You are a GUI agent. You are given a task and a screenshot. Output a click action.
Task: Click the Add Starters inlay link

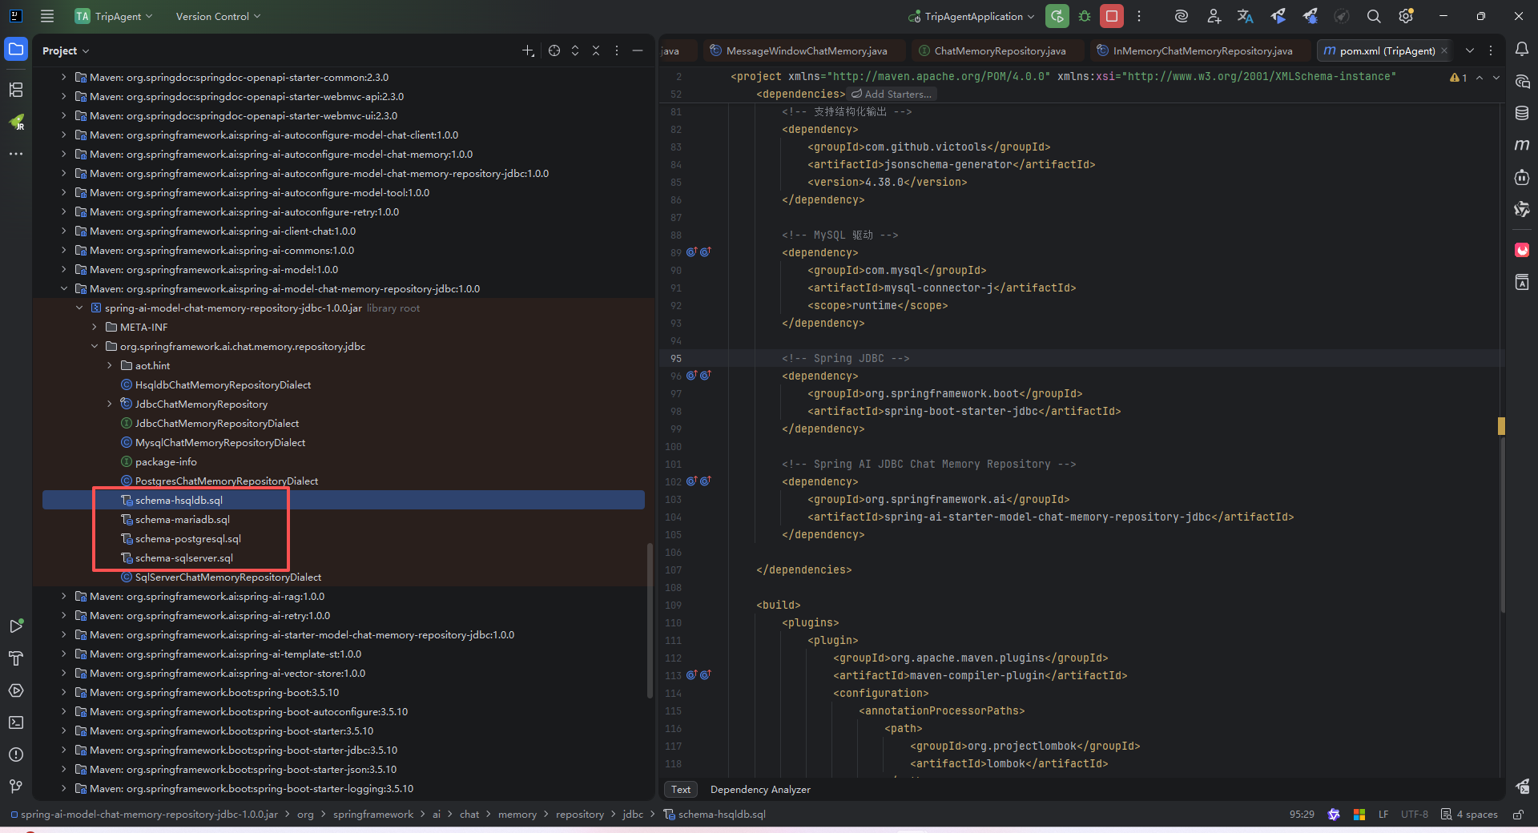point(893,95)
